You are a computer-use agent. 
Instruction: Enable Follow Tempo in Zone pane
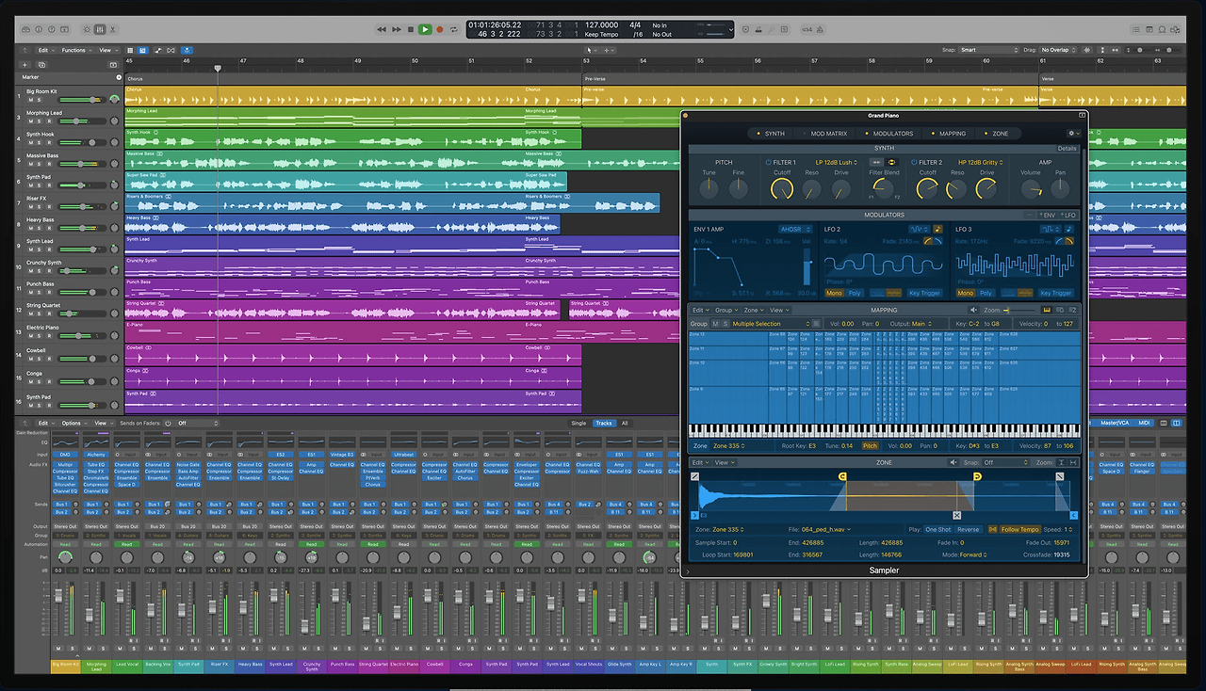click(x=1019, y=530)
